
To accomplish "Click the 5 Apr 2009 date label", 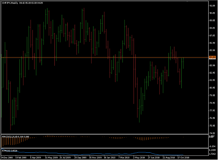I will coord(36,158).
